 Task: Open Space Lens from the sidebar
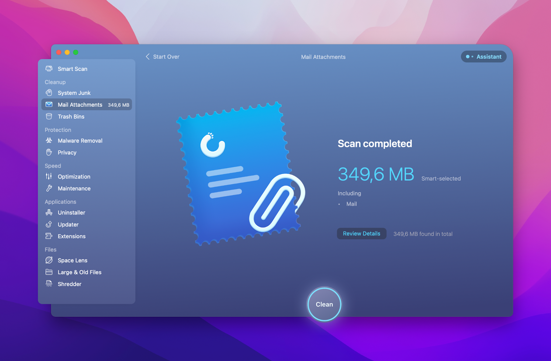[72, 261]
